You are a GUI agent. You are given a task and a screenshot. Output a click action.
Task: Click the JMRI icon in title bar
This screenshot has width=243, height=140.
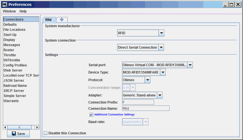pyautogui.click(x=5, y=5)
